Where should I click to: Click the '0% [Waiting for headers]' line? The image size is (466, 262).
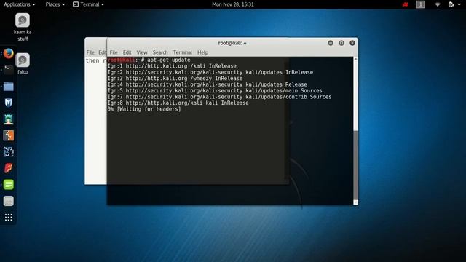pyautogui.click(x=144, y=109)
